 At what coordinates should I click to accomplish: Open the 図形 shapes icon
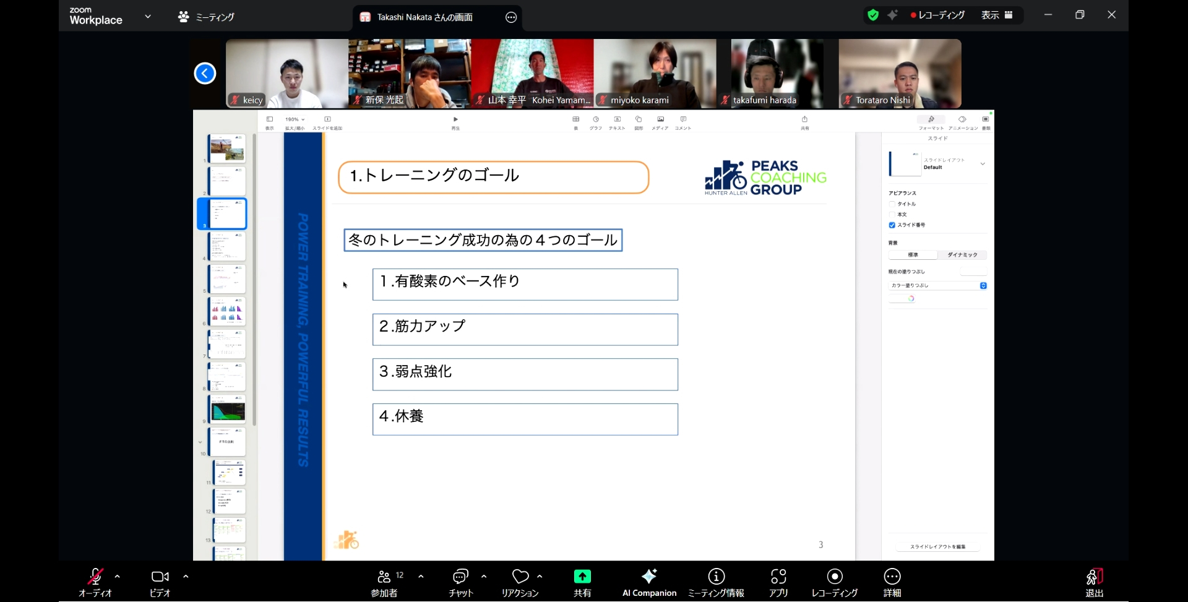pos(639,119)
